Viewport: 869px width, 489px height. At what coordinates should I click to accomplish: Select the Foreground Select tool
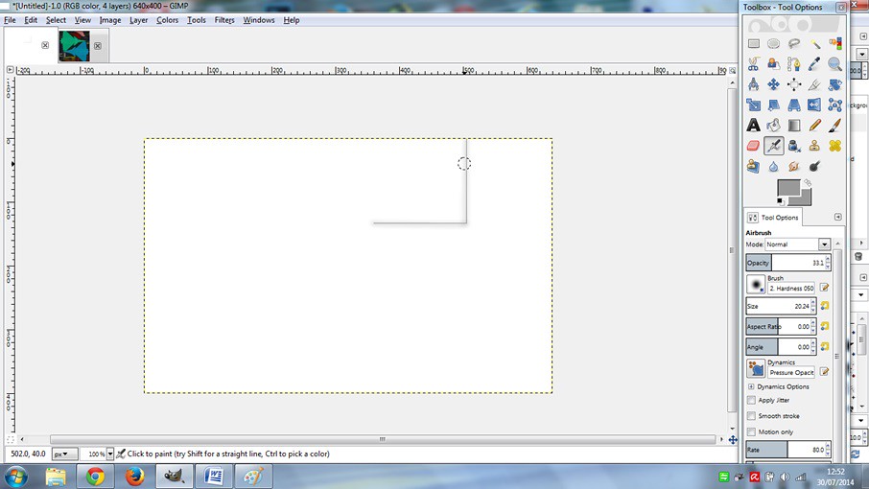pyautogui.click(x=774, y=64)
